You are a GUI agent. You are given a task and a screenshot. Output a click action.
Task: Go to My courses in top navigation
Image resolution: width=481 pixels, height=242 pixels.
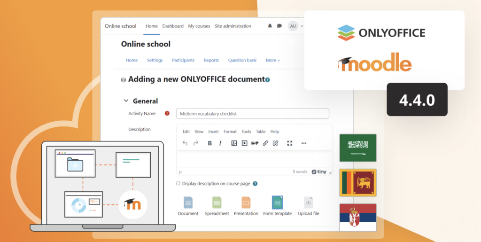(x=199, y=26)
